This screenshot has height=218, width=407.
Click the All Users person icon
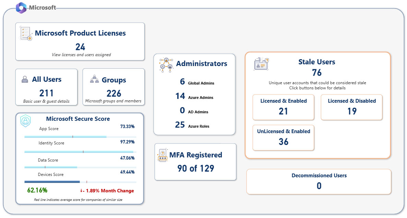[x=25, y=79]
